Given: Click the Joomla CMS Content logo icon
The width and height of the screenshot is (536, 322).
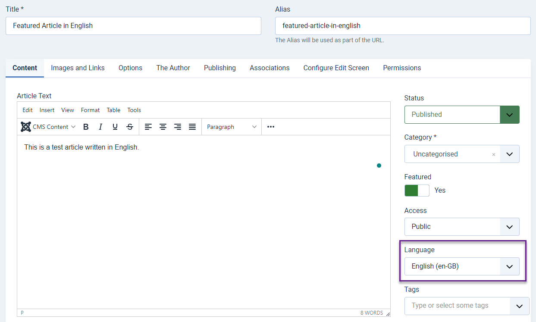Looking at the screenshot, I should [26, 127].
